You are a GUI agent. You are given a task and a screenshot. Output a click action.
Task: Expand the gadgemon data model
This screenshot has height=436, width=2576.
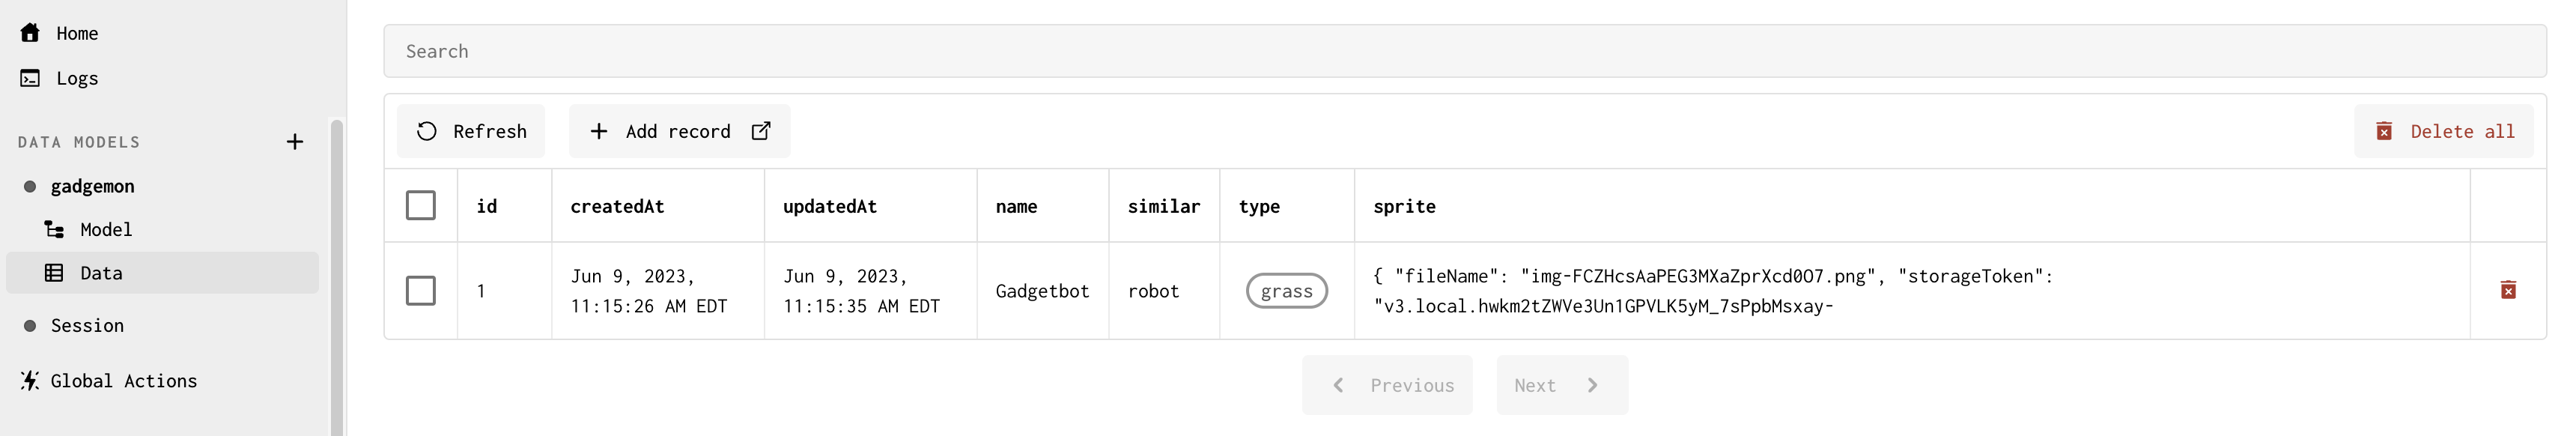93,187
